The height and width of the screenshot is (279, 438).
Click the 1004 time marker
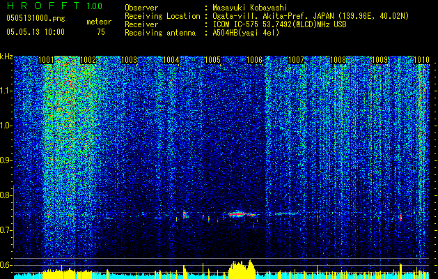(x=171, y=60)
